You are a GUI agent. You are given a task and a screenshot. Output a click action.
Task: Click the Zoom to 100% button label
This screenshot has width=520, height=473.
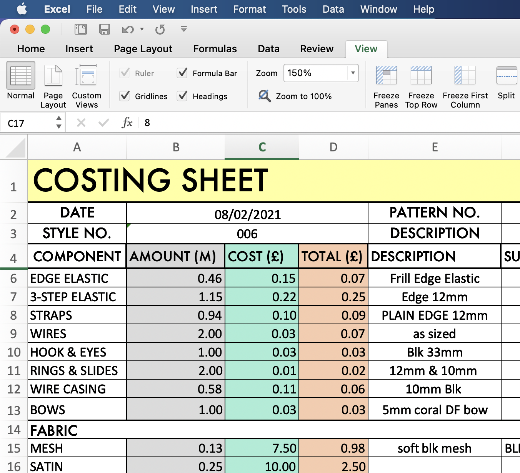(x=304, y=96)
